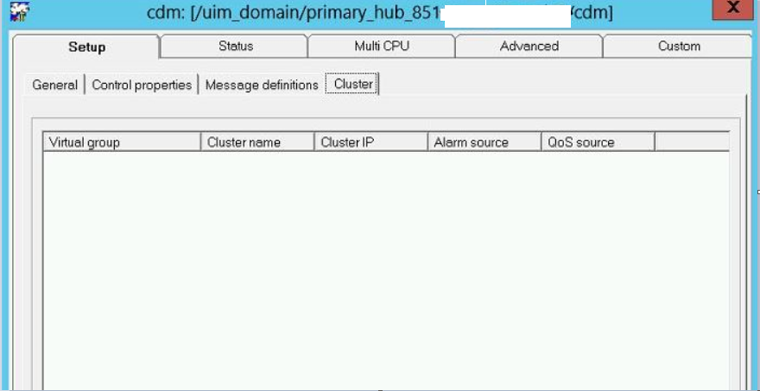
Task: Switch to the Setup tab
Action: [x=86, y=47]
